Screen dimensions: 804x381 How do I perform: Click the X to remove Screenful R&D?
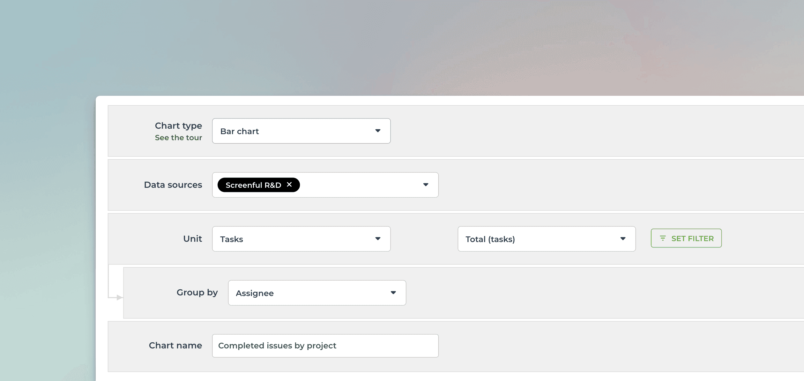point(289,185)
